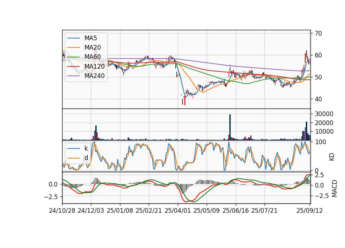Click the left MACD axis value −2.5

pyautogui.click(x=51, y=197)
